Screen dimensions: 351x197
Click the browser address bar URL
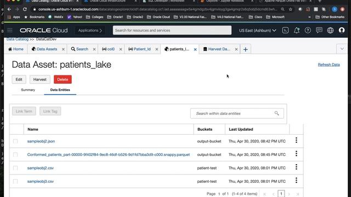click(157, 9)
